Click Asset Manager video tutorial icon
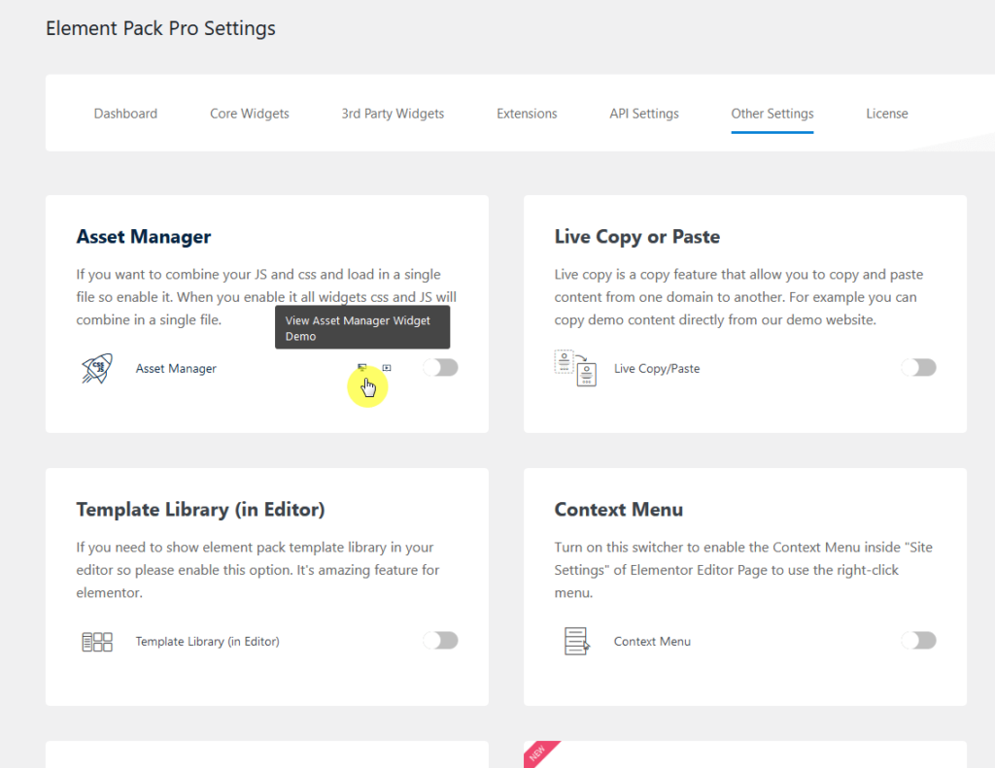 pyautogui.click(x=387, y=368)
